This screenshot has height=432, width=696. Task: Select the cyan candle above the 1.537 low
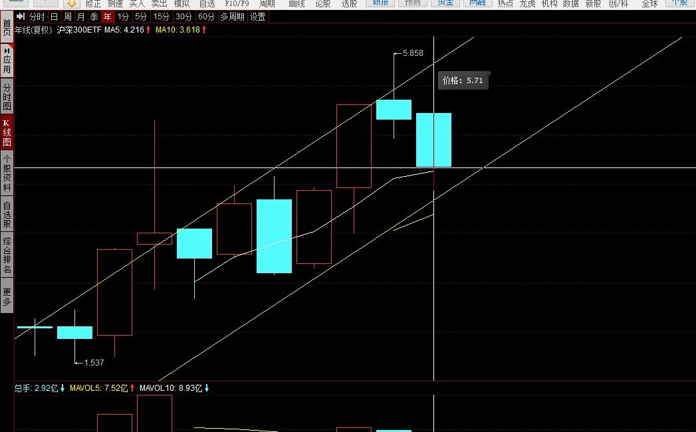(74, 332)
